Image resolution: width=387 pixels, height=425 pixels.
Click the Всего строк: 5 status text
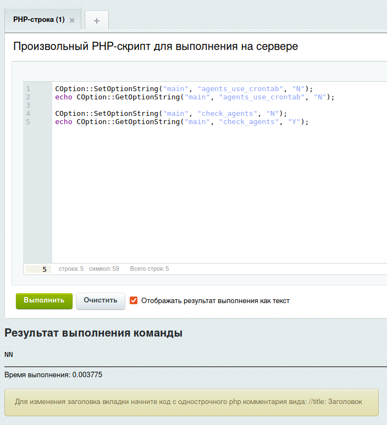pos(150,269)
